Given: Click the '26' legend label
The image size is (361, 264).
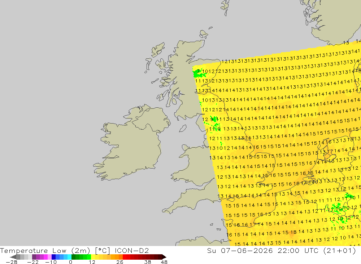Looking at the screenshot, I should [120, 262].
